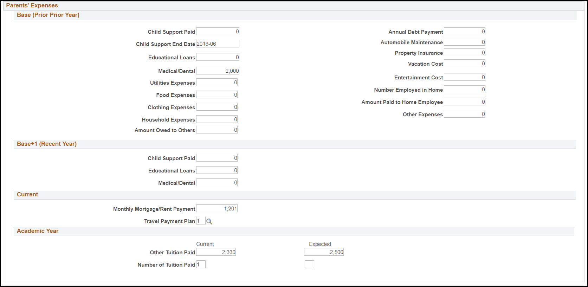The image size is (588, 287).
Task: Select the Amount Paid to Home Employee label
Action: click(x=402, y=102)
